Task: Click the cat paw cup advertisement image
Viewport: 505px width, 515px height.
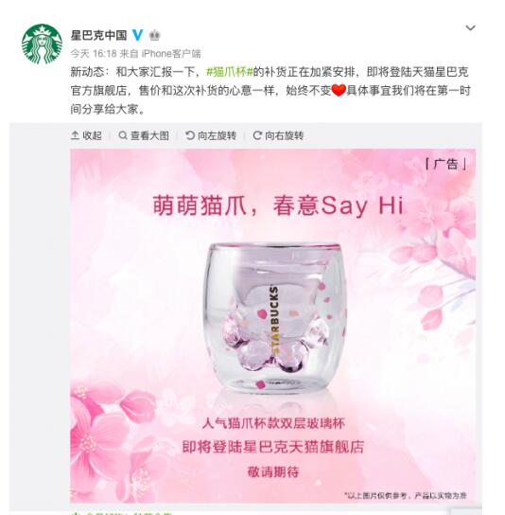Action: (272, 326)
